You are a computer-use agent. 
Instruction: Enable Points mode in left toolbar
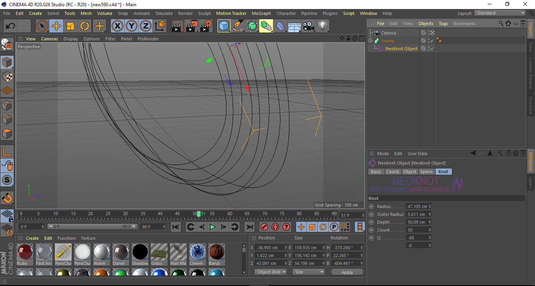tap(7, 105)
